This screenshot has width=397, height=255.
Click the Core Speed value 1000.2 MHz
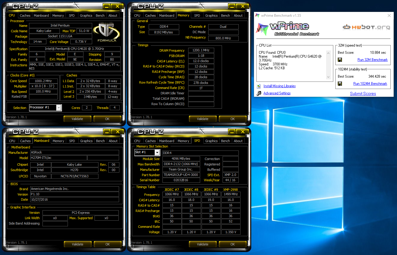[x=43, y=81]
